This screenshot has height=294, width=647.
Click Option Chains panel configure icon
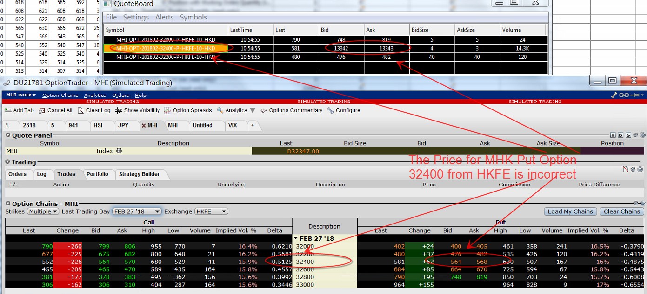coord(635,203)
